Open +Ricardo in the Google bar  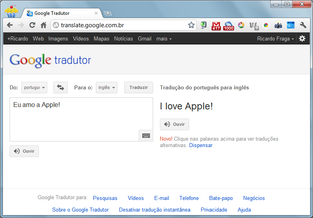tap(18, 39)
